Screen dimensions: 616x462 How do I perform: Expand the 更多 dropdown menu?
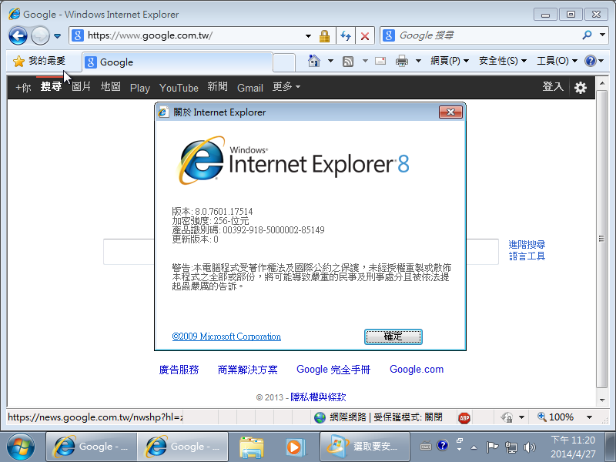[x=286, y=87]
